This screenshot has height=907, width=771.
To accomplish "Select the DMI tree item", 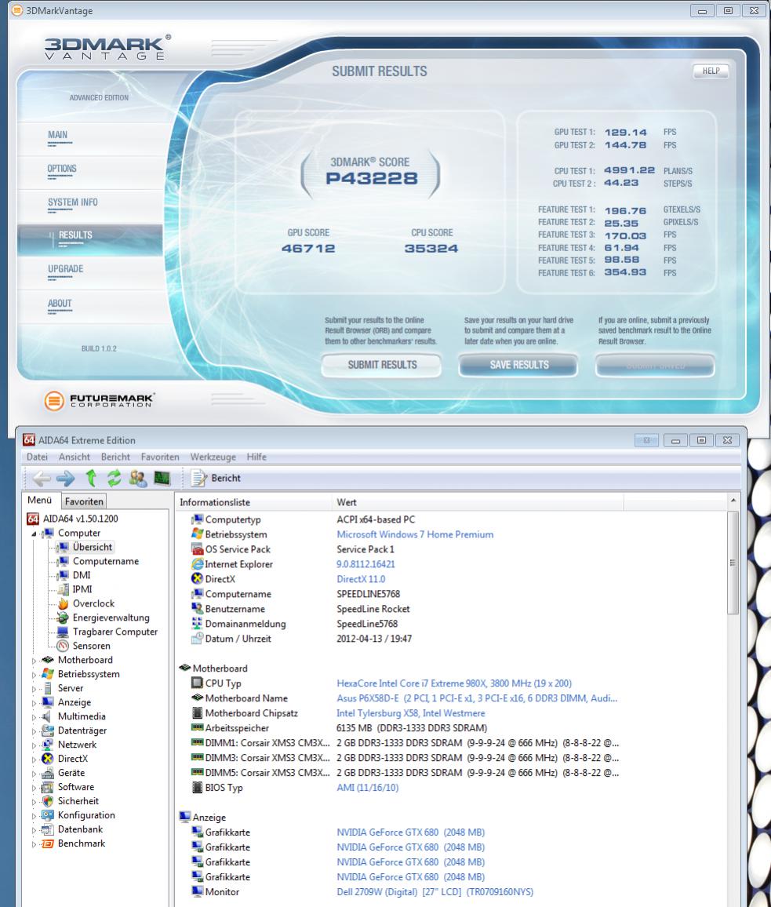I will click(x=82, y=575).
